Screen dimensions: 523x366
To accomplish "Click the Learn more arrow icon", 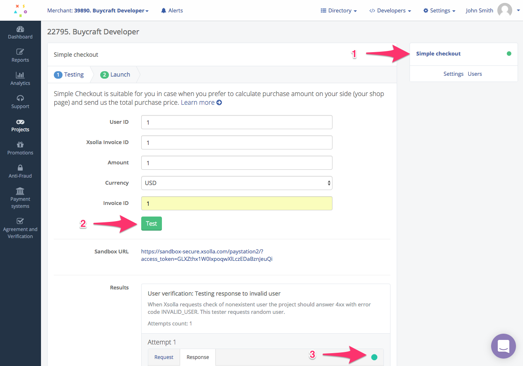I will coord(219,103).
